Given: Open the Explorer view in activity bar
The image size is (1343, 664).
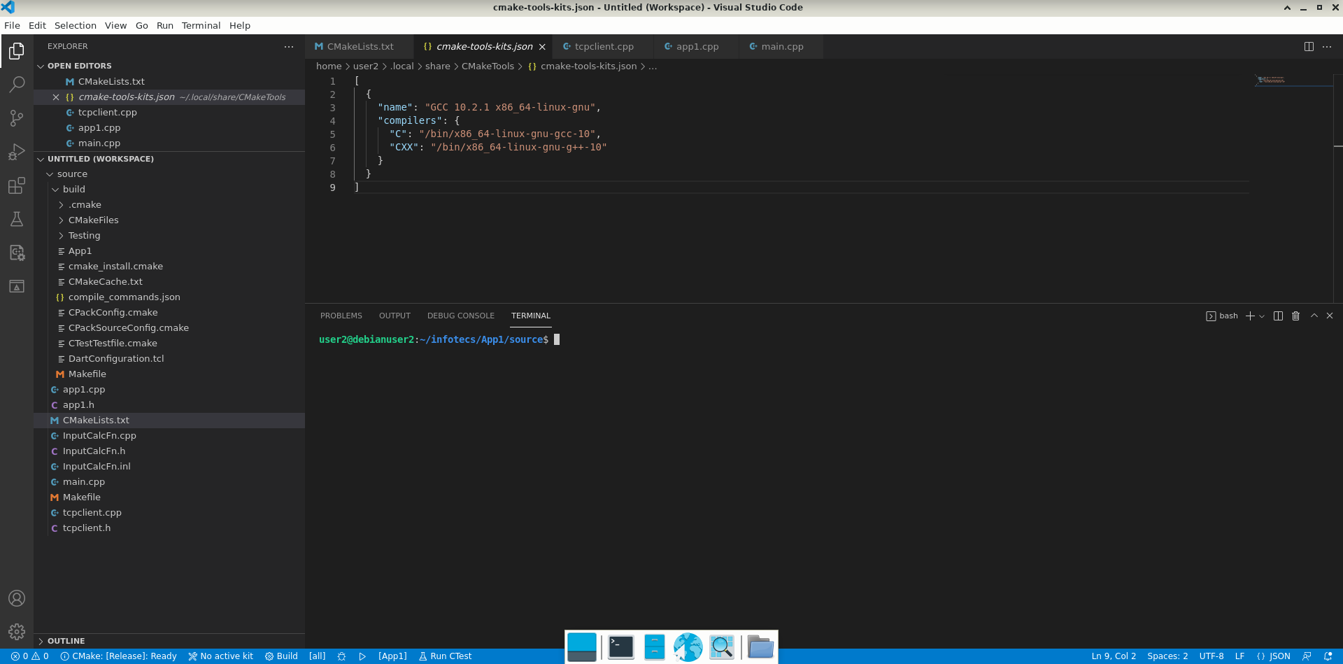Looking at the screenshot, I should [x=17, y=51].
